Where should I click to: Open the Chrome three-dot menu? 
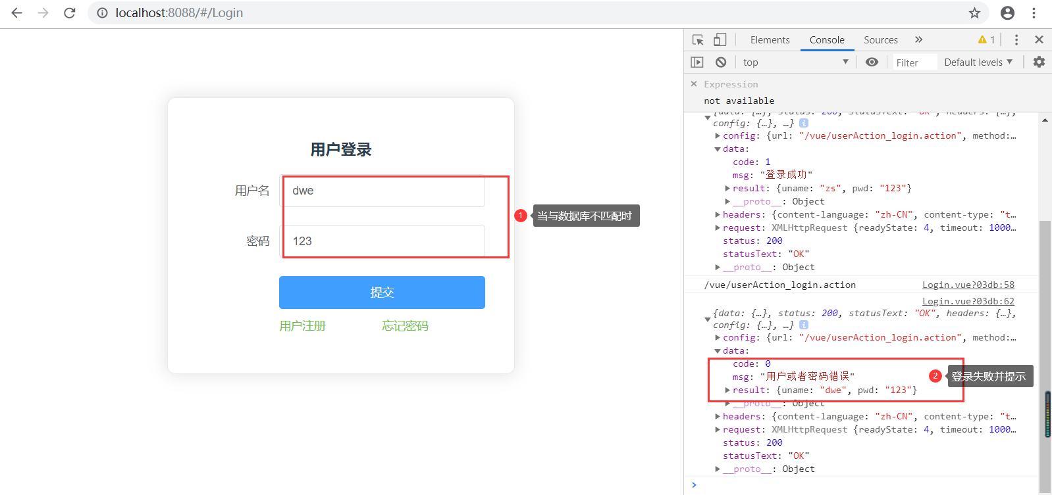click(1034, 12)
